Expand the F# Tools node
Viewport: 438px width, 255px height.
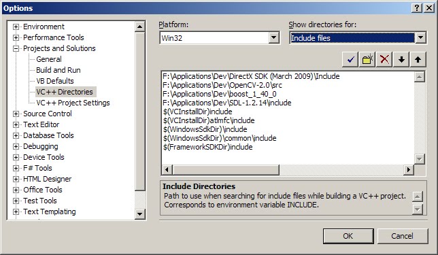click(x=16, y=169)
